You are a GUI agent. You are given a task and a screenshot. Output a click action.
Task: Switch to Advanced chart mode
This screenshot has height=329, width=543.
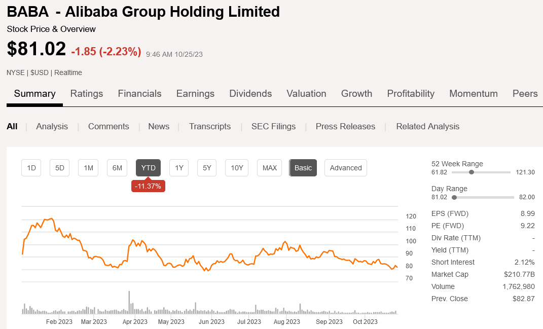click(x=346, y=168)
